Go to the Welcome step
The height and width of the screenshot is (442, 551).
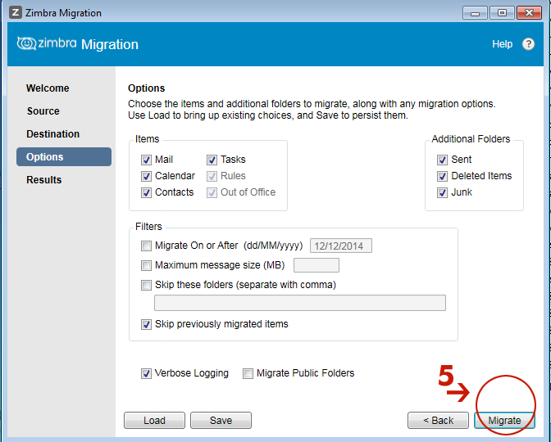pos(48,88)
